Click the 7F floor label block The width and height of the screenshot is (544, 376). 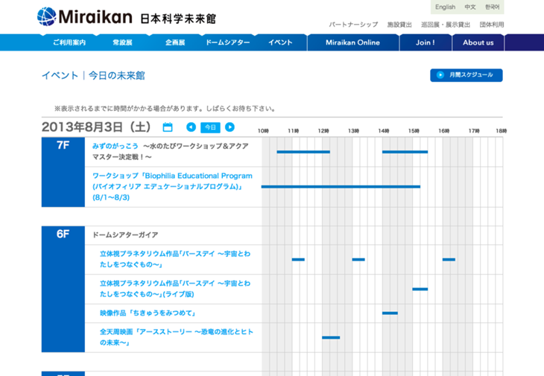(63, 172)
